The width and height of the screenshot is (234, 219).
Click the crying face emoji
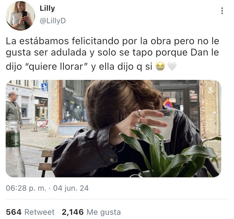(160, 66)
